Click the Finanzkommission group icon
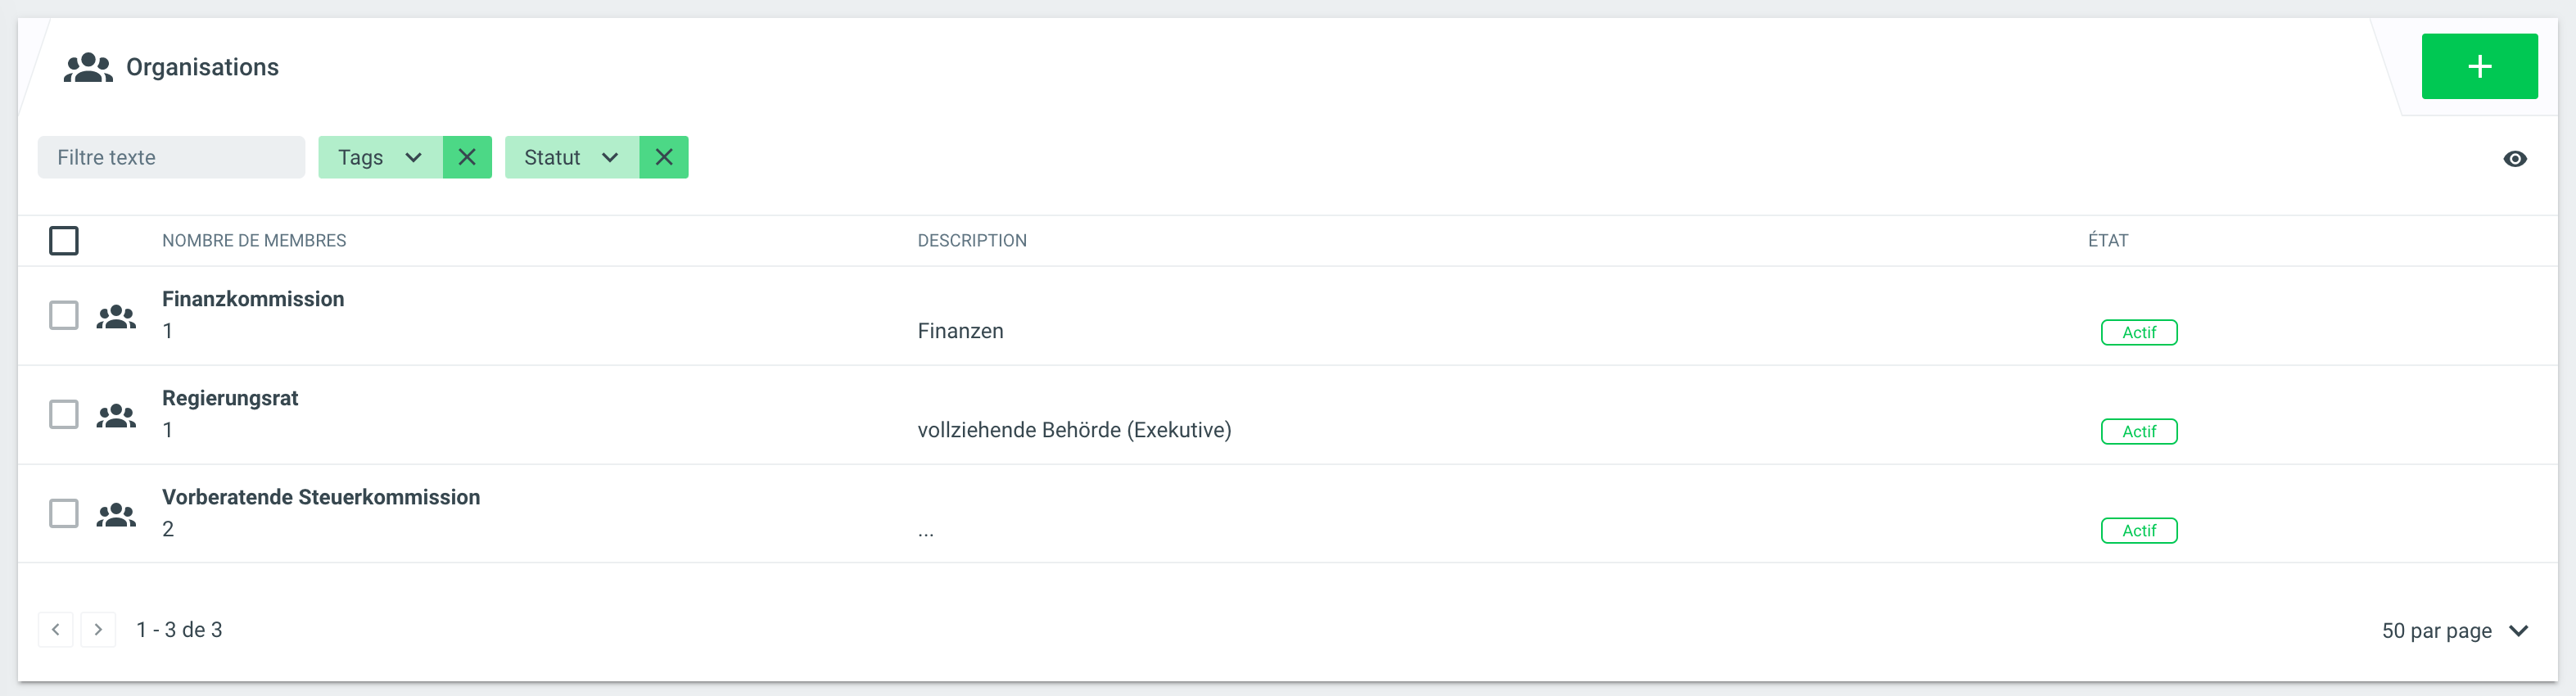This screenshot has width=2576, height=696. click(x=116, y=316)
